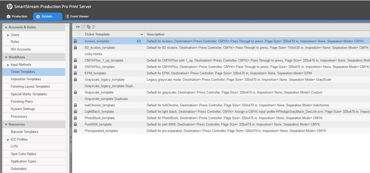370x173 pixels.
Task: Select the cmky+white template row
Action: click(221, 54)
